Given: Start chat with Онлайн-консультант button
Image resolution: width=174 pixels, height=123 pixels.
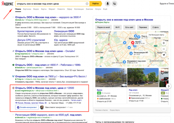Looking at the screenshot, I should (x=27, y=107).
